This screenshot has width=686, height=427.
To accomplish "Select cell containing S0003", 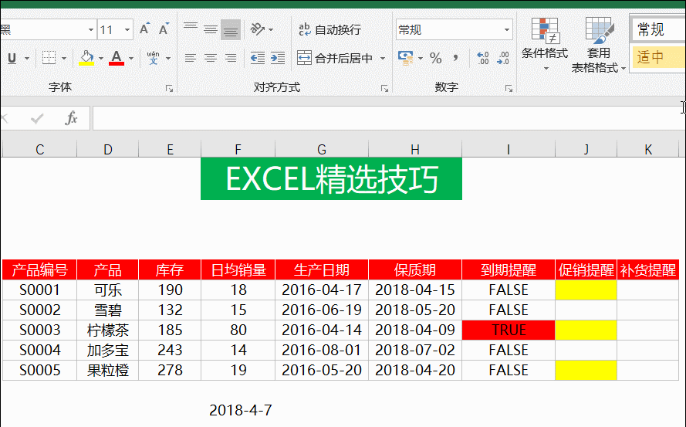I will pos(40,330).
